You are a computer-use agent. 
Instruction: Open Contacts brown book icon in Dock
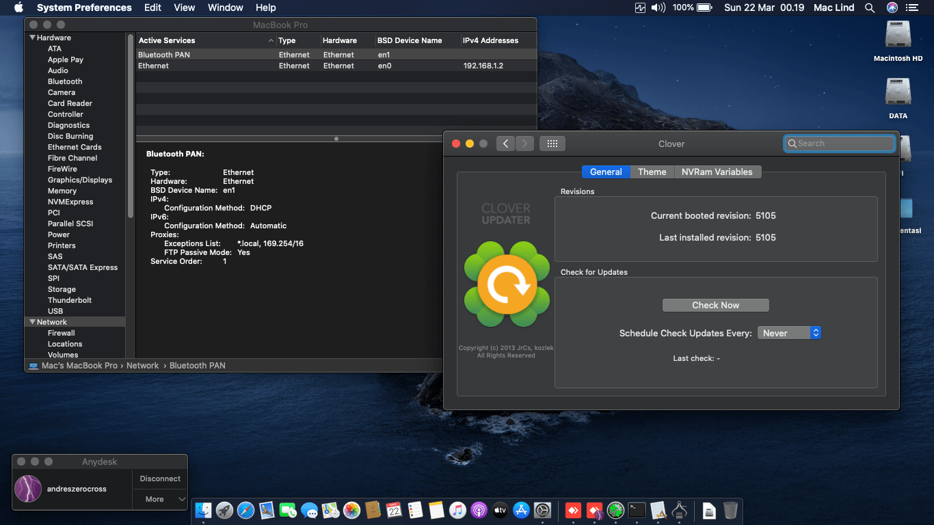[373, 510]
